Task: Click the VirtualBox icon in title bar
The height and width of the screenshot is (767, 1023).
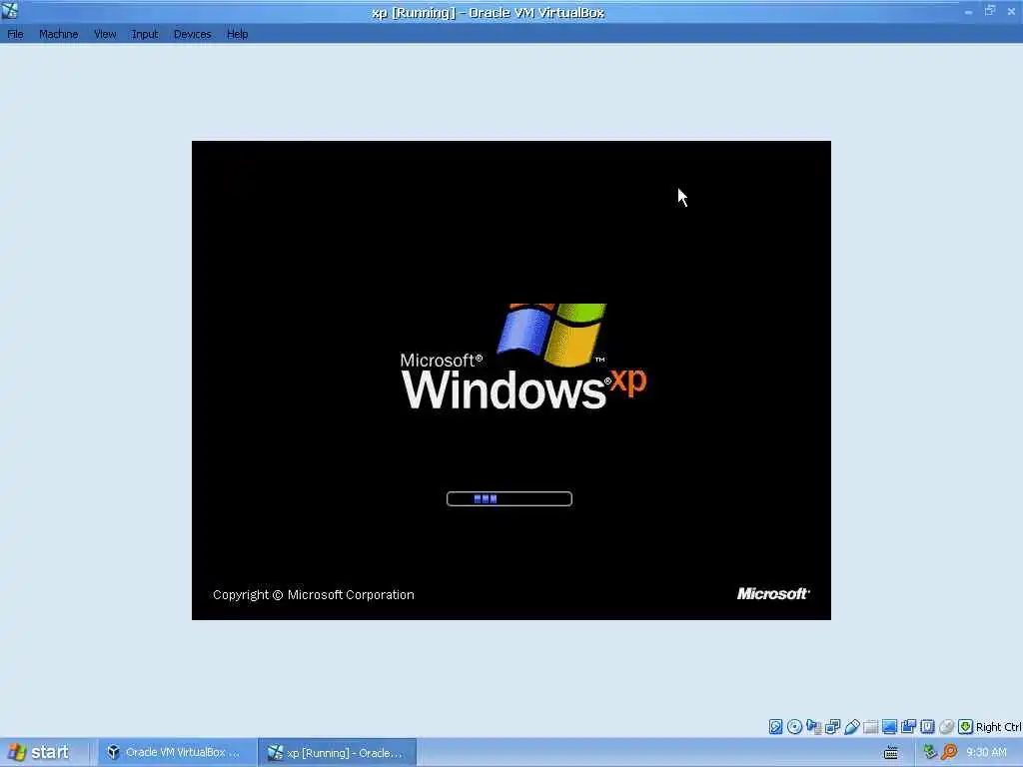Action: pos(10,10)
